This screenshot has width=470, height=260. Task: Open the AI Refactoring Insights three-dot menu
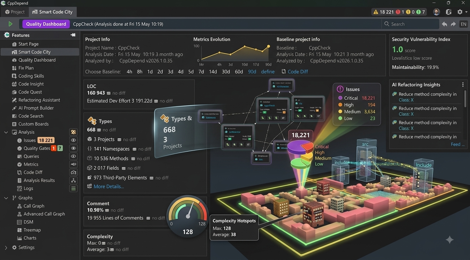[463, 85]
